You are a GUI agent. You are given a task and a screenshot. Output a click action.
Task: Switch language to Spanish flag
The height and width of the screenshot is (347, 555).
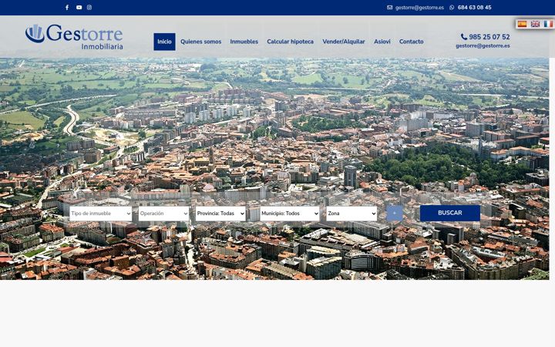pos(522,24)
